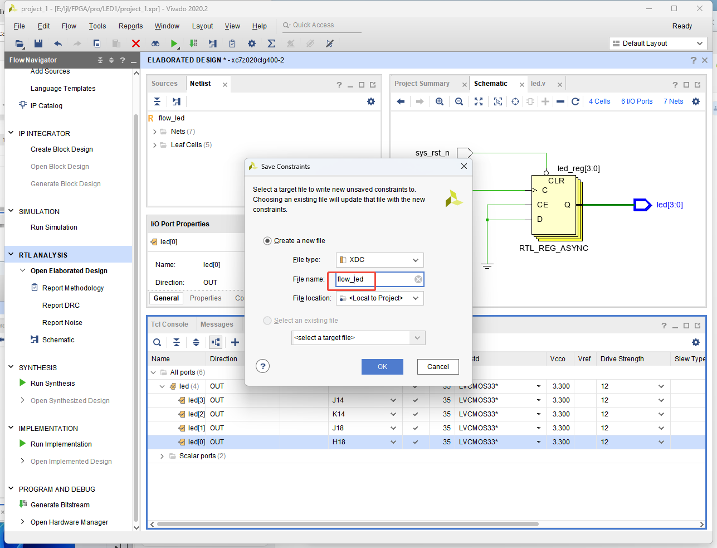Open the Reports menu

(130, 26)
